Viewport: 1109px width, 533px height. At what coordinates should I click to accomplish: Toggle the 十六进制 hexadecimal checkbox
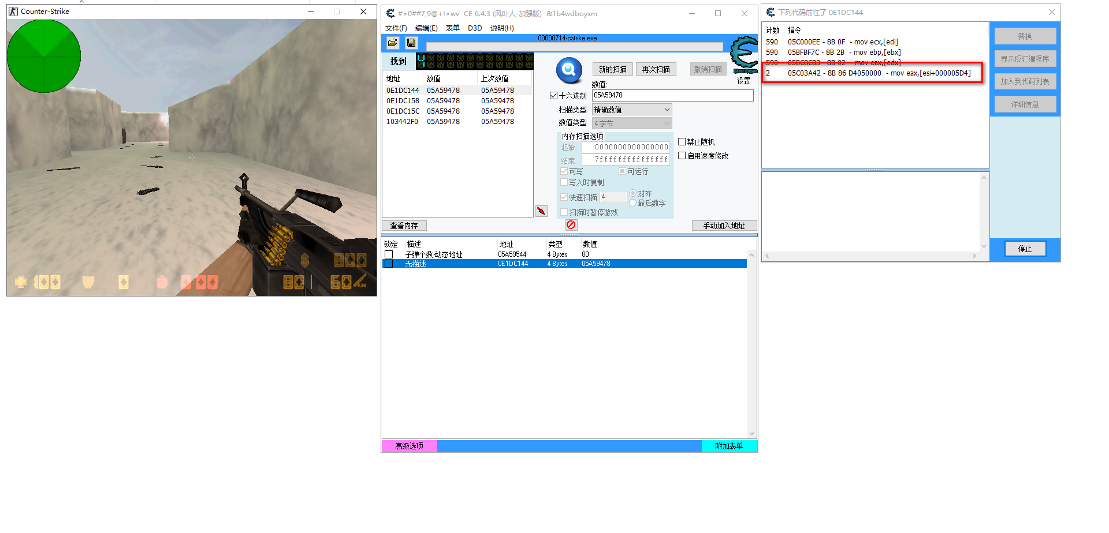554,96
